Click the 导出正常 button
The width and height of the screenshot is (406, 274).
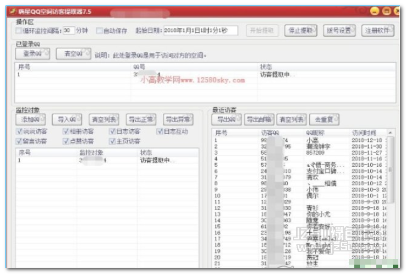click(x=141, y=119)
